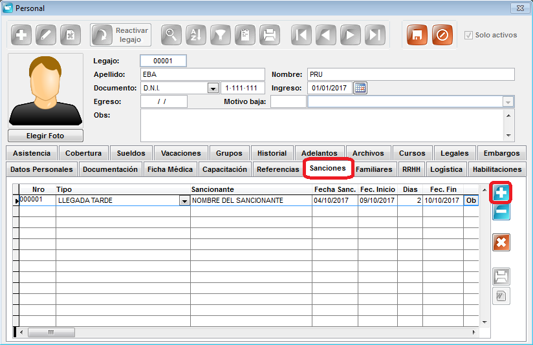The width and height of the screenshot is (533, 345).
Task: Switch to the Legales tab
Action: coord(455,153)
